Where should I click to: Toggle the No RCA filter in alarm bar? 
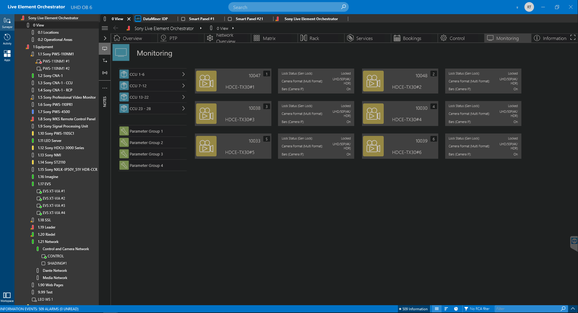tap(477, 309)
